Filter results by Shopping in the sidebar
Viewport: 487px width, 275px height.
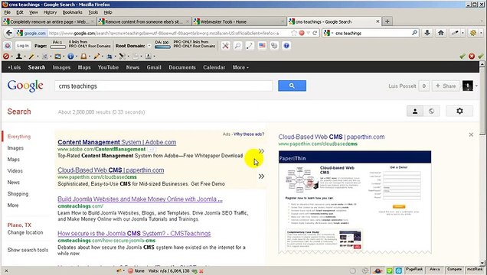coord(18,194)
